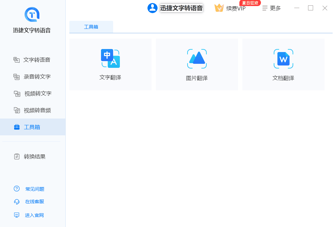
Task: Click the app logo above 迅捷文字转语音
Action: [x=32, y=14]
